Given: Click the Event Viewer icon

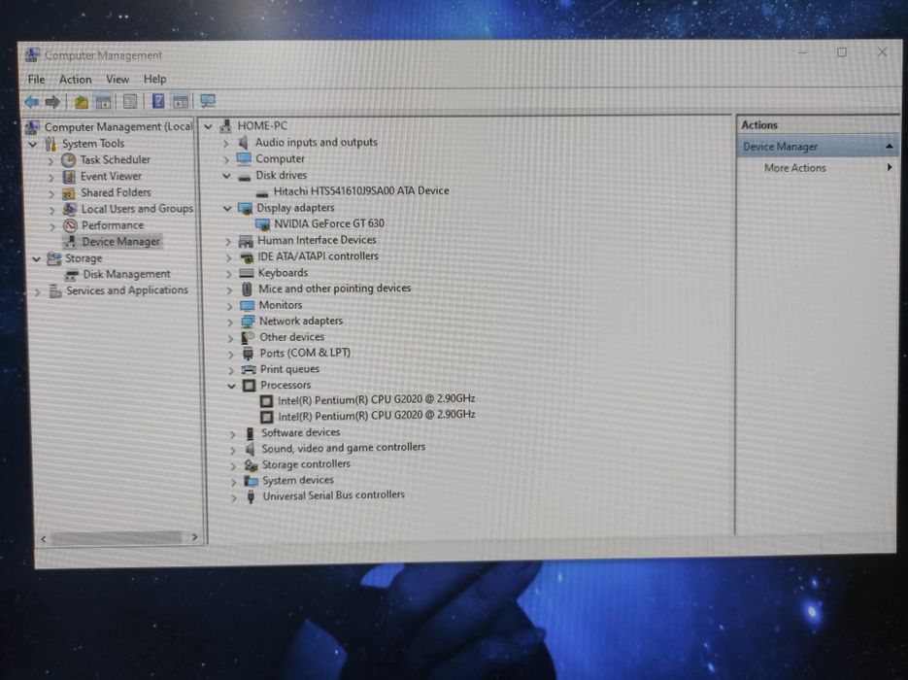Looking at the screenshot, I should coord(69,176).
